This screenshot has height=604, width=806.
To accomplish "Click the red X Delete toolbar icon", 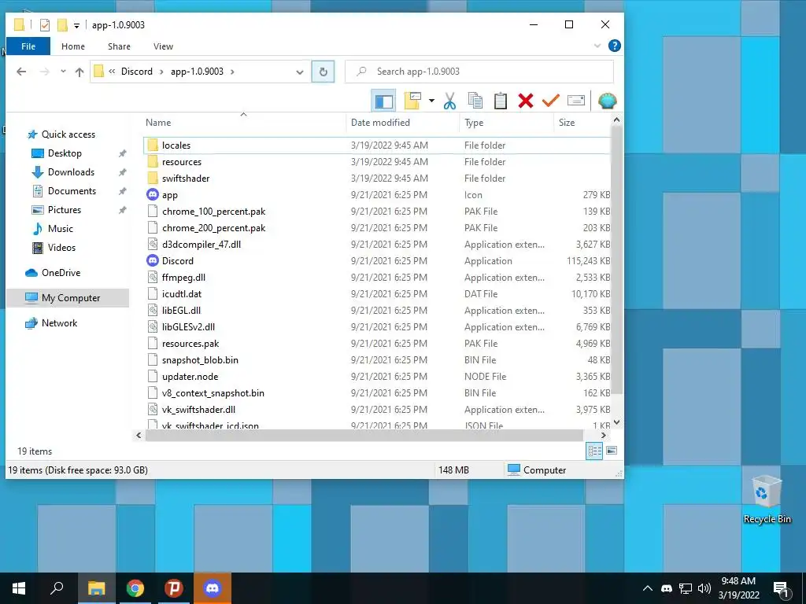I will (x=525, y=101).
